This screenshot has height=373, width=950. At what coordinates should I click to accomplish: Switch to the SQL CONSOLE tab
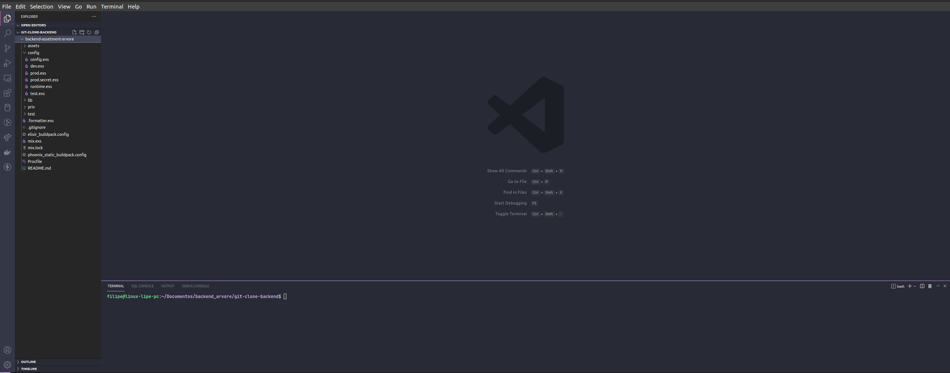coord(143,286)
